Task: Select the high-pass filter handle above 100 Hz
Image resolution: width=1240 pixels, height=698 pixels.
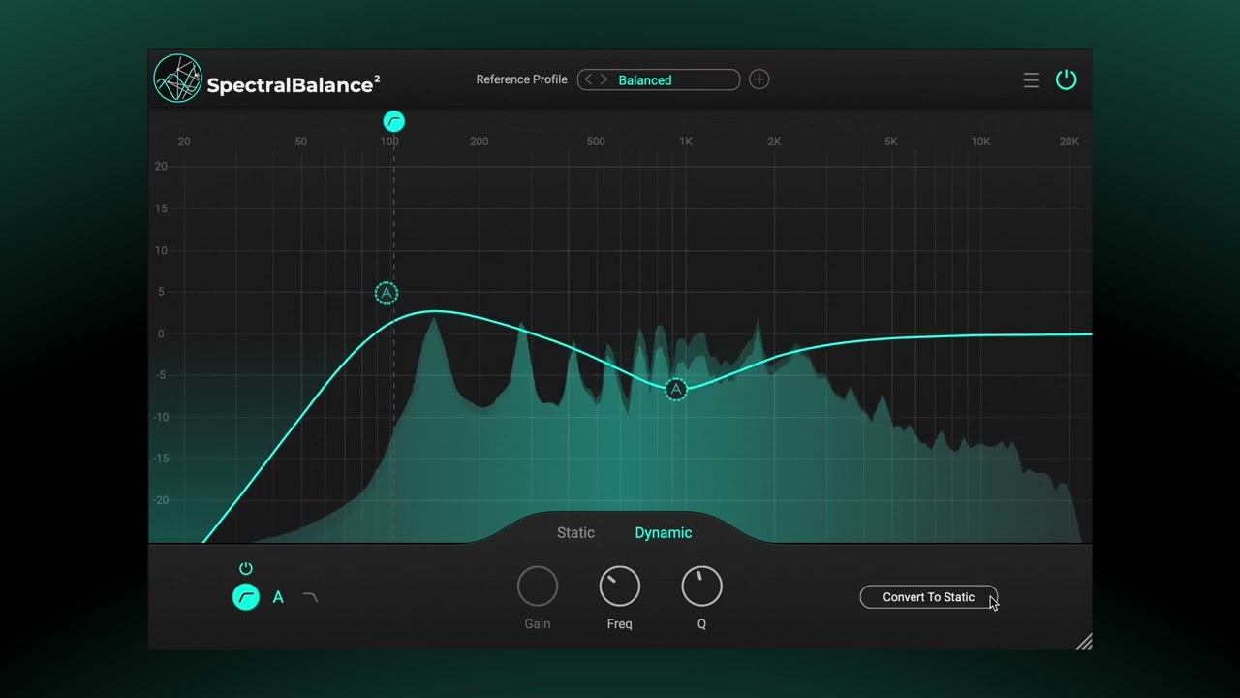Action: [x=393, y=121]
